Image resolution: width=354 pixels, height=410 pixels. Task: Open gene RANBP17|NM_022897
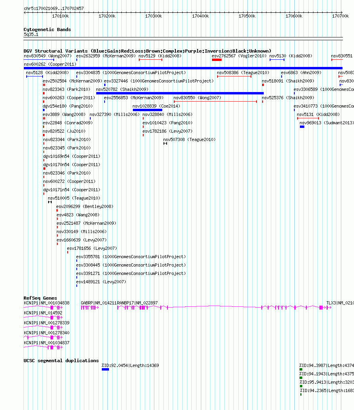pyautogui.click(x=137, y=303)
